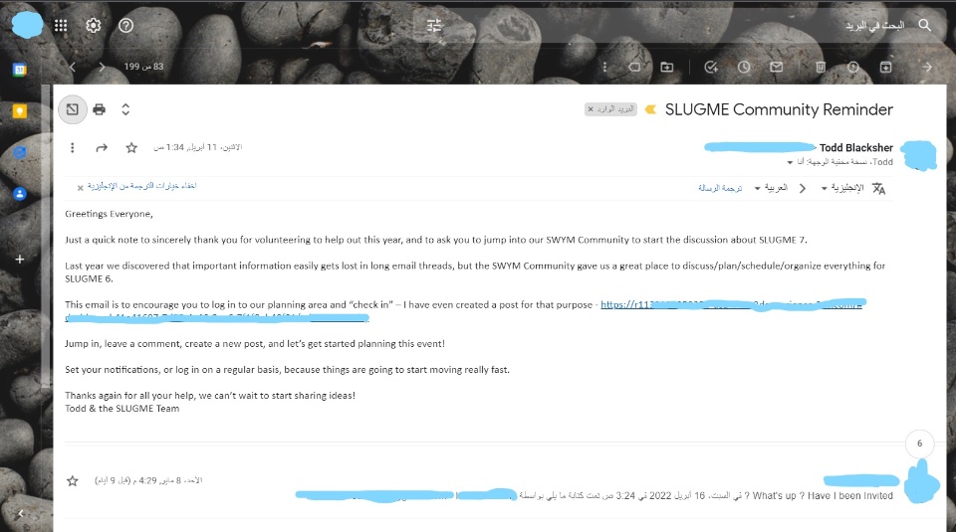Open the Help support icon
Viewport: 956px width, 532px height.
[125, 26]
